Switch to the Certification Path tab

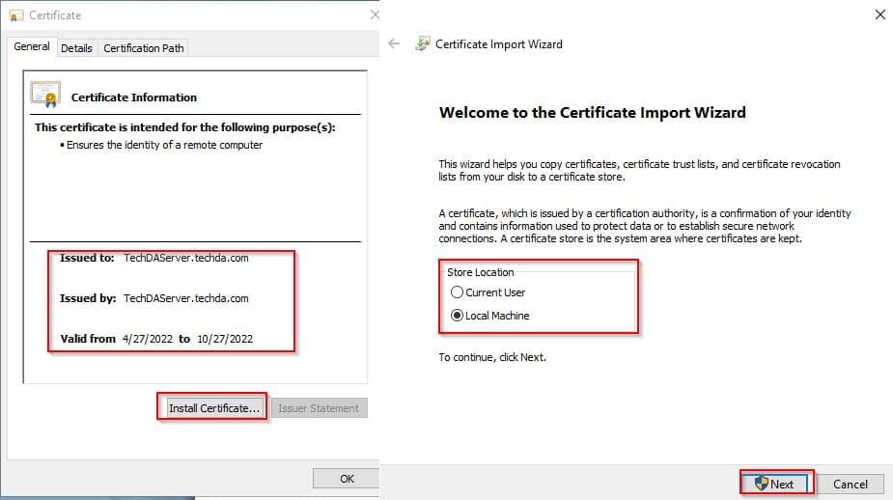click(143, 47)
